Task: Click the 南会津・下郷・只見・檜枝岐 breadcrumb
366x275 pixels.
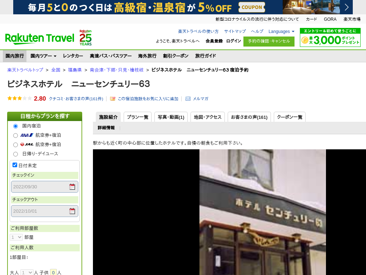Action: pyautogui.click(x=117, y=70)
